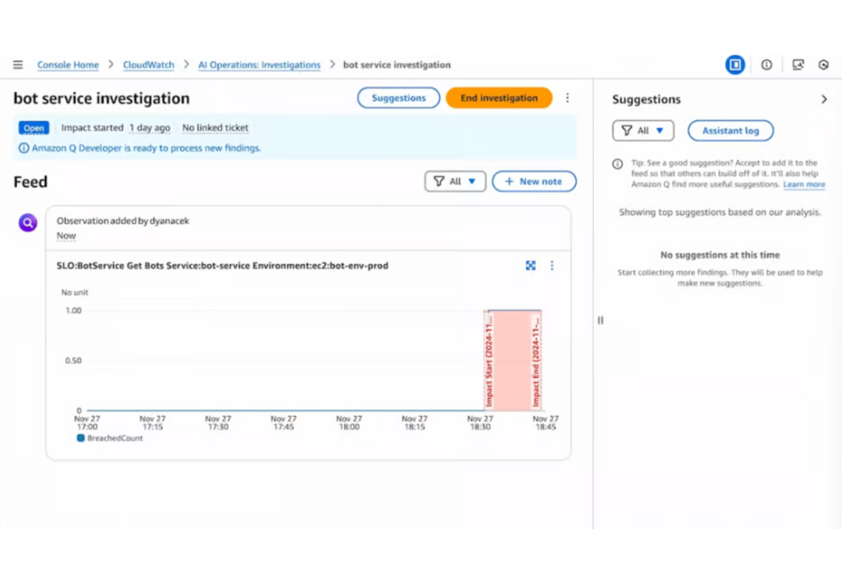Image resolution: width=842 pixels, height=584 pixels.
Task: Click the blue notification icon top right
Action: point(734,64)
